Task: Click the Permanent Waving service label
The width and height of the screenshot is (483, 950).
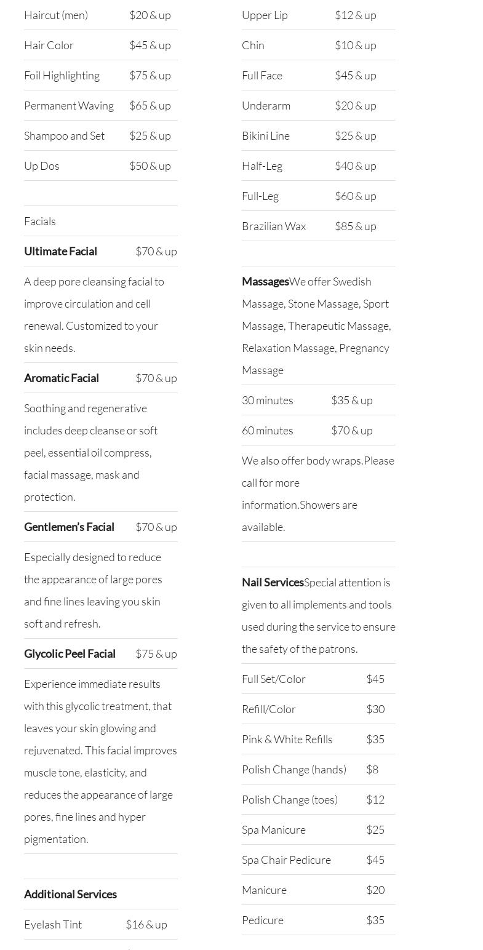Action: [69, 105]
